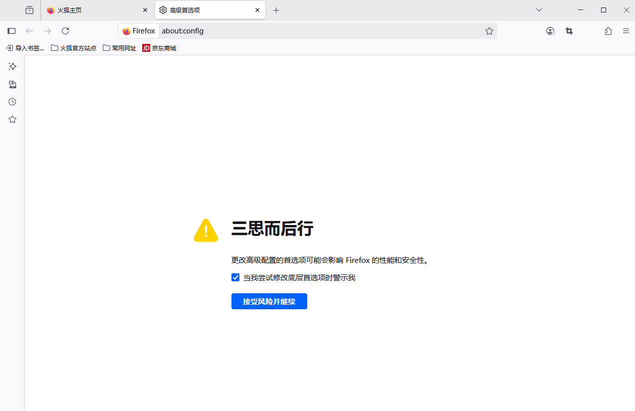Open 导入书签 bookmark import item
Screen dimensions: 635x411
pos(25,48)
